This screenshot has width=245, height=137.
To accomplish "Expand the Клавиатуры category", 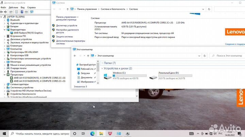I will click(4, 46).
